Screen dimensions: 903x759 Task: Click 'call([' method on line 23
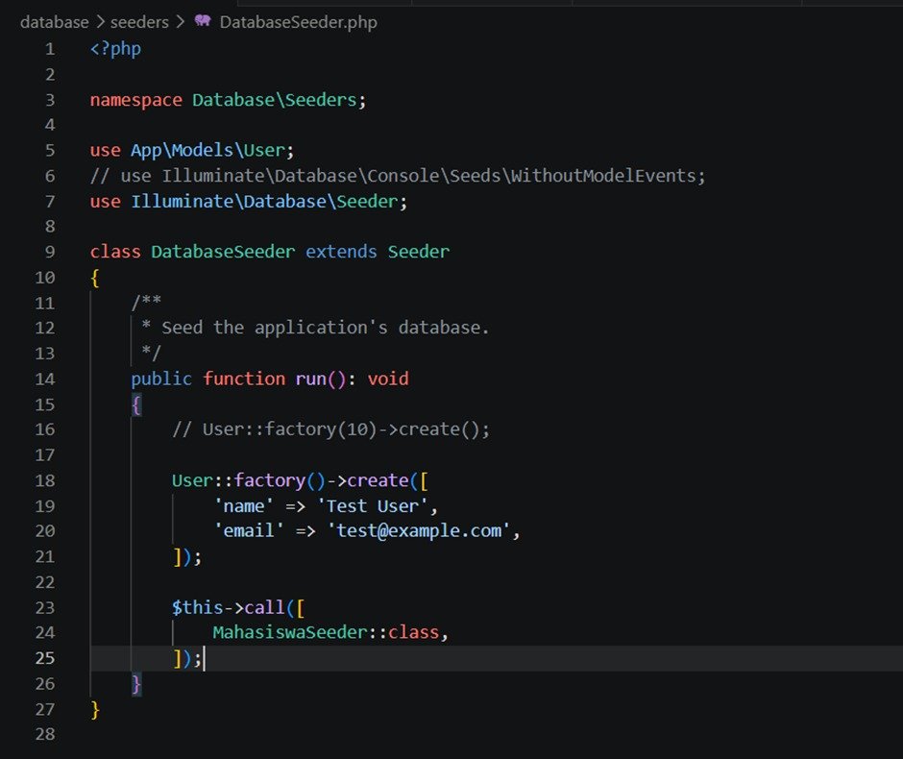click(x=275, y=607)
